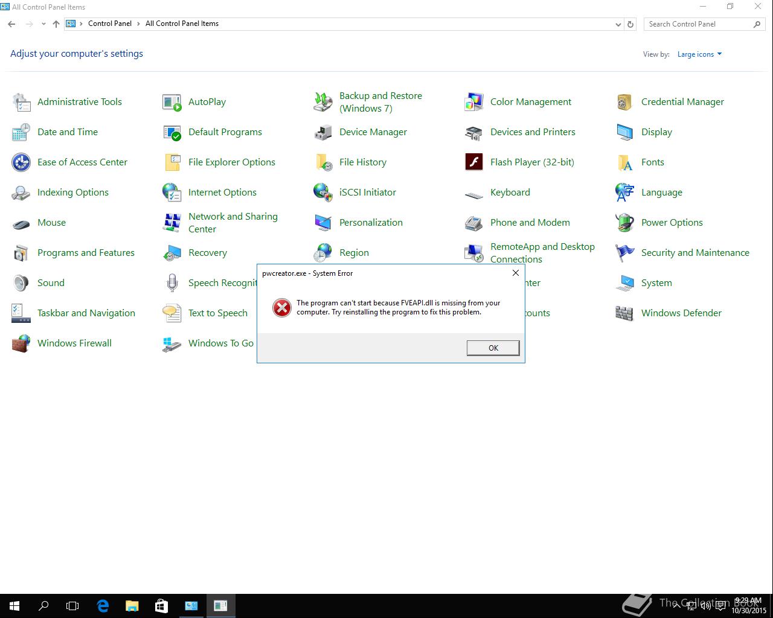The width and height of the screenshot is (773, 618).
Task: Open File History icon
Action: click(323, 162)
